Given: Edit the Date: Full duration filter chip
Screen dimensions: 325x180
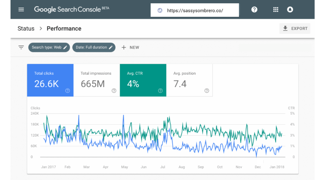Looking at the screenshot, I should [94, 47].
